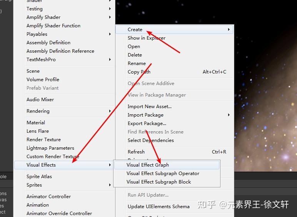The height and width of the screenshot is (217, 297).
Task: Create an Assembly Definition Reference
Action: pos(64,51)
